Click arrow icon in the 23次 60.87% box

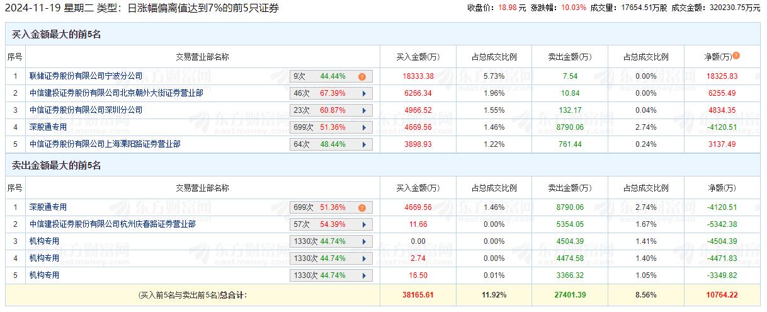(x=363, y=110)
